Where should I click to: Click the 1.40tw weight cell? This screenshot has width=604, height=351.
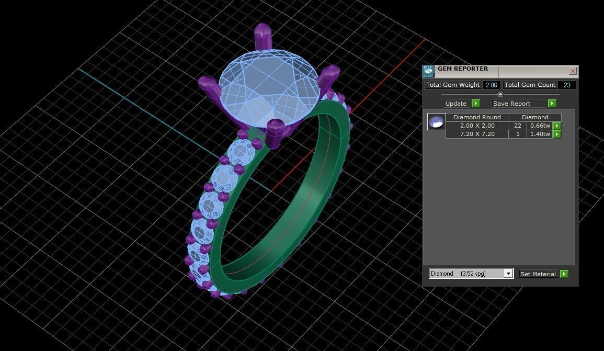[540, 134]
